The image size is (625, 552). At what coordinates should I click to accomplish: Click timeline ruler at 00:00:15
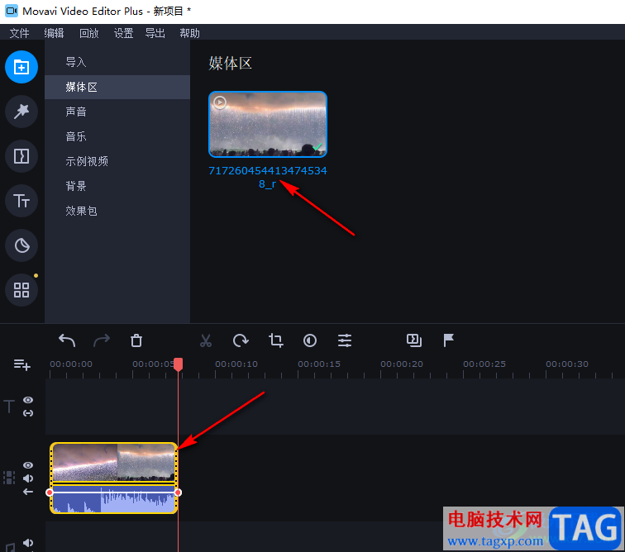(x=319, y=364)
